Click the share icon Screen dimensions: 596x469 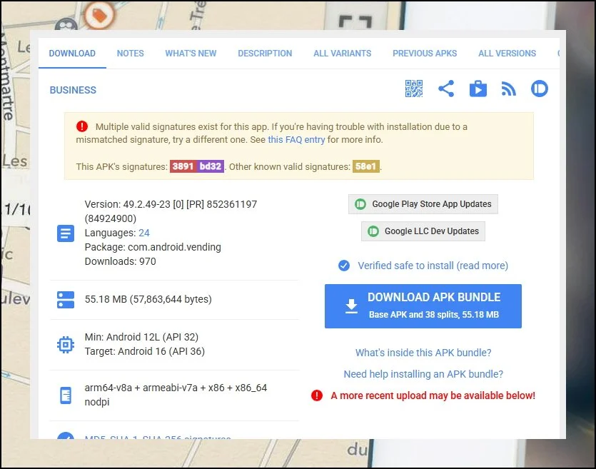click(446, 89)
